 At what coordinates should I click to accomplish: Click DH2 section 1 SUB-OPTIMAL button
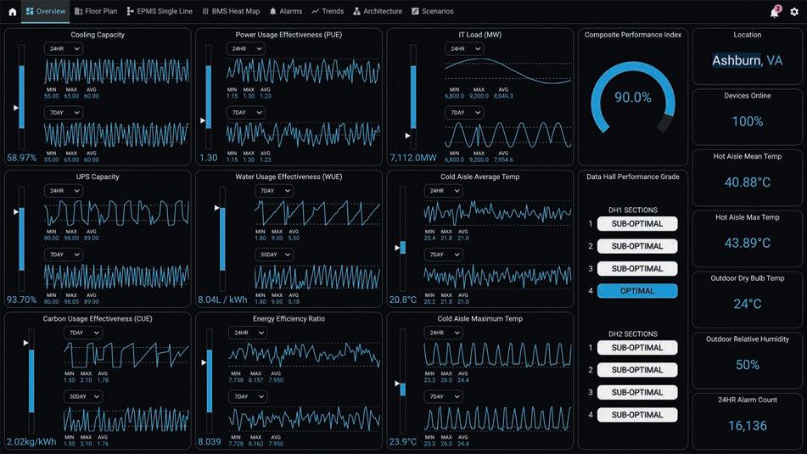637,348
